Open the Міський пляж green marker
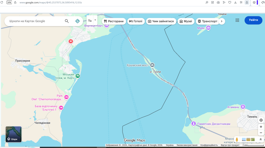265x148 pixels. tap(78, 76)
